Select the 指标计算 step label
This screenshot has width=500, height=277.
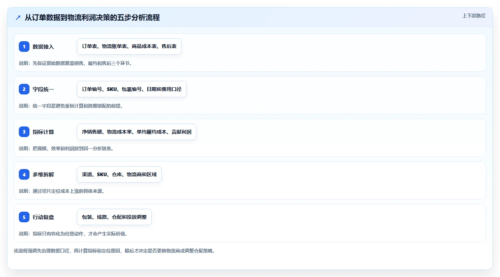[43, 132]
